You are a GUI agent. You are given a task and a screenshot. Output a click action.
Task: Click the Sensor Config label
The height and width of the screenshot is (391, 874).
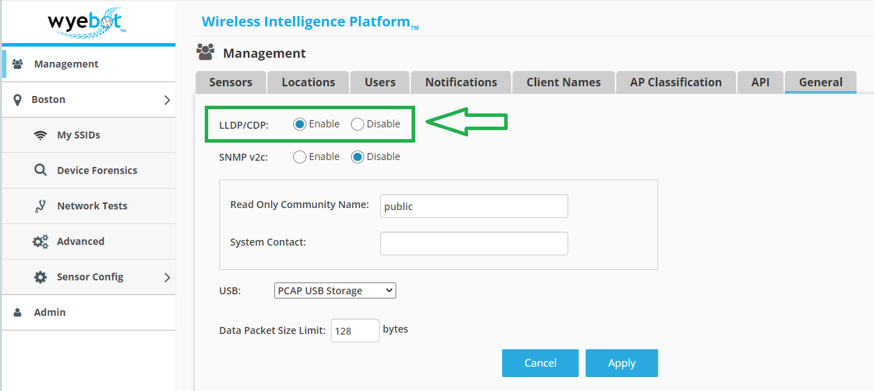point(90,277)
